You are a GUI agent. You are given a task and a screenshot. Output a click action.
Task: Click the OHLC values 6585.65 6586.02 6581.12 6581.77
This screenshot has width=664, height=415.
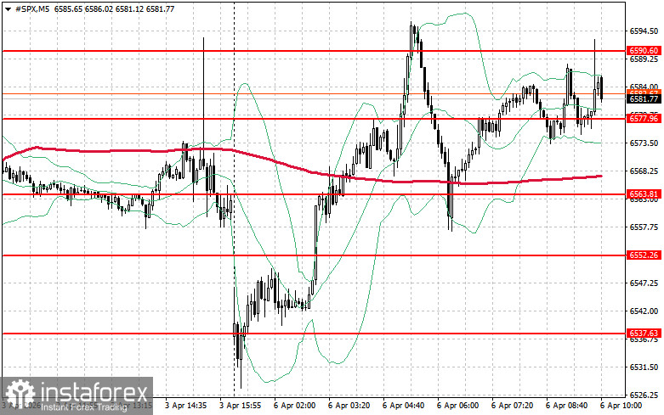114,8
